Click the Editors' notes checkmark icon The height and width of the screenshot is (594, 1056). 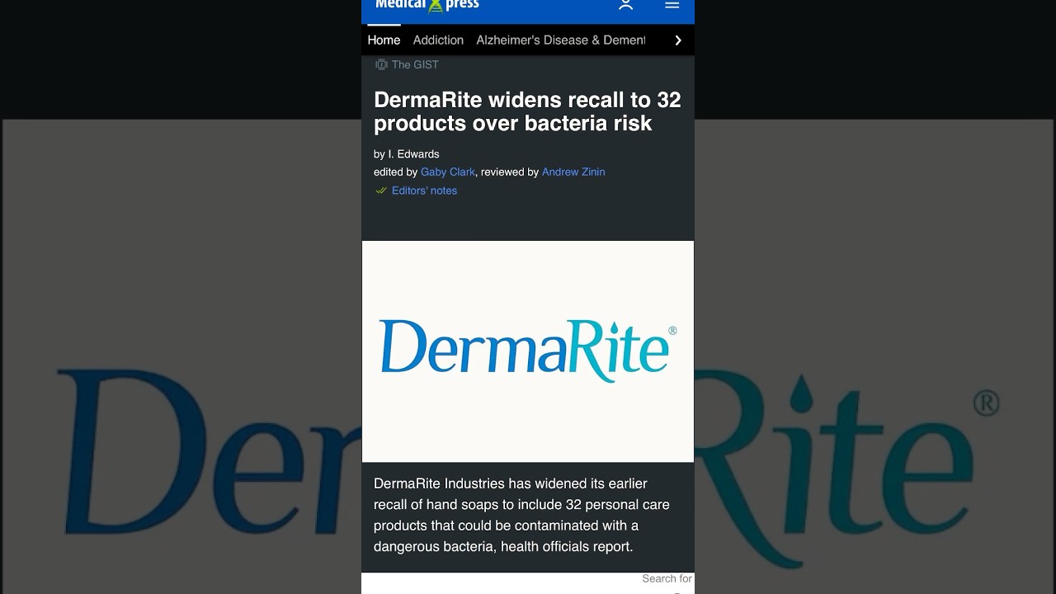(x=381, y=191)
